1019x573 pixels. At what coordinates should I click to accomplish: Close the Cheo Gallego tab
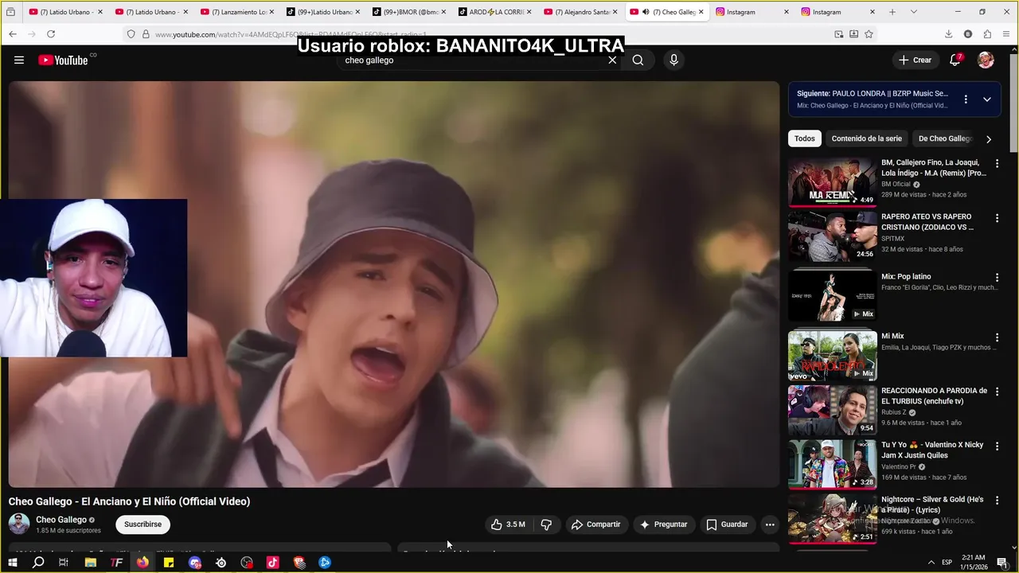(x=701, y=12)
